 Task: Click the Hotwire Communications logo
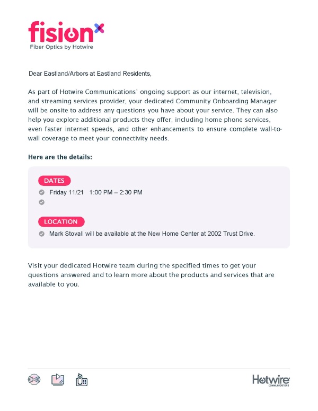click(x=271, y=380)
